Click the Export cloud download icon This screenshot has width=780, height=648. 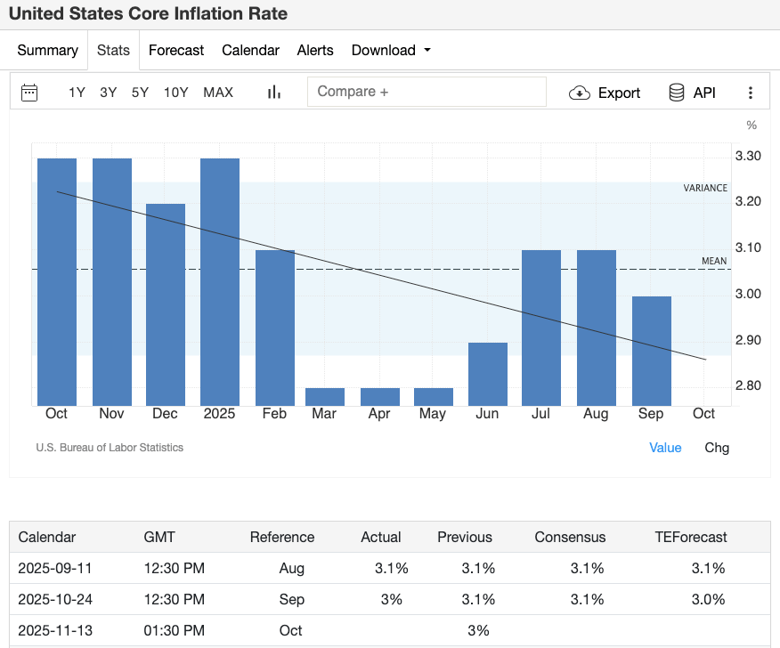click(x=580, y=93)
